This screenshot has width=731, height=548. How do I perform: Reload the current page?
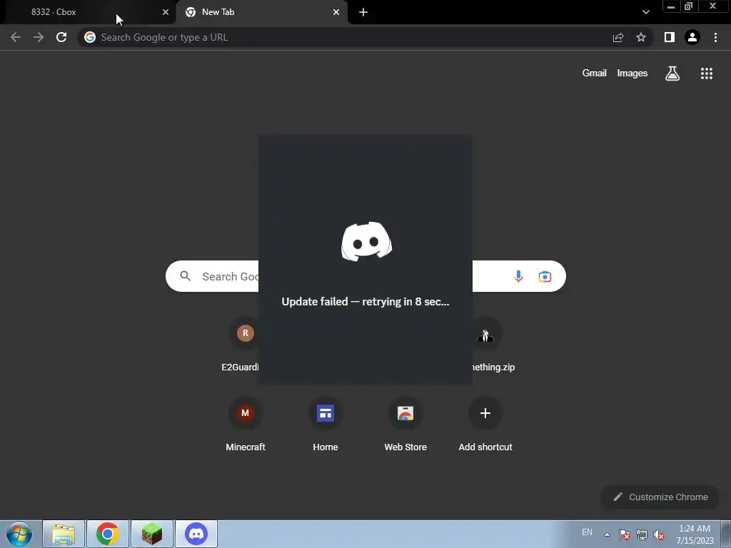coord(61,37)
